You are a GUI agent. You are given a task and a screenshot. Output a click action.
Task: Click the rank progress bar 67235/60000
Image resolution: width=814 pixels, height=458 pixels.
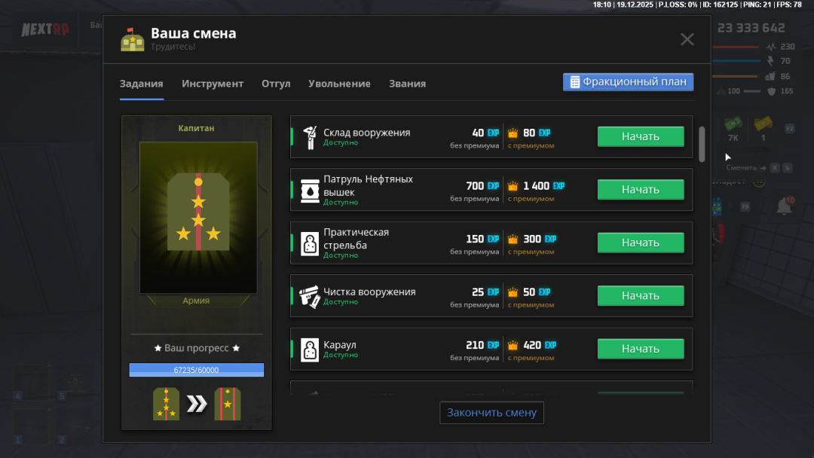click(196, 370)
